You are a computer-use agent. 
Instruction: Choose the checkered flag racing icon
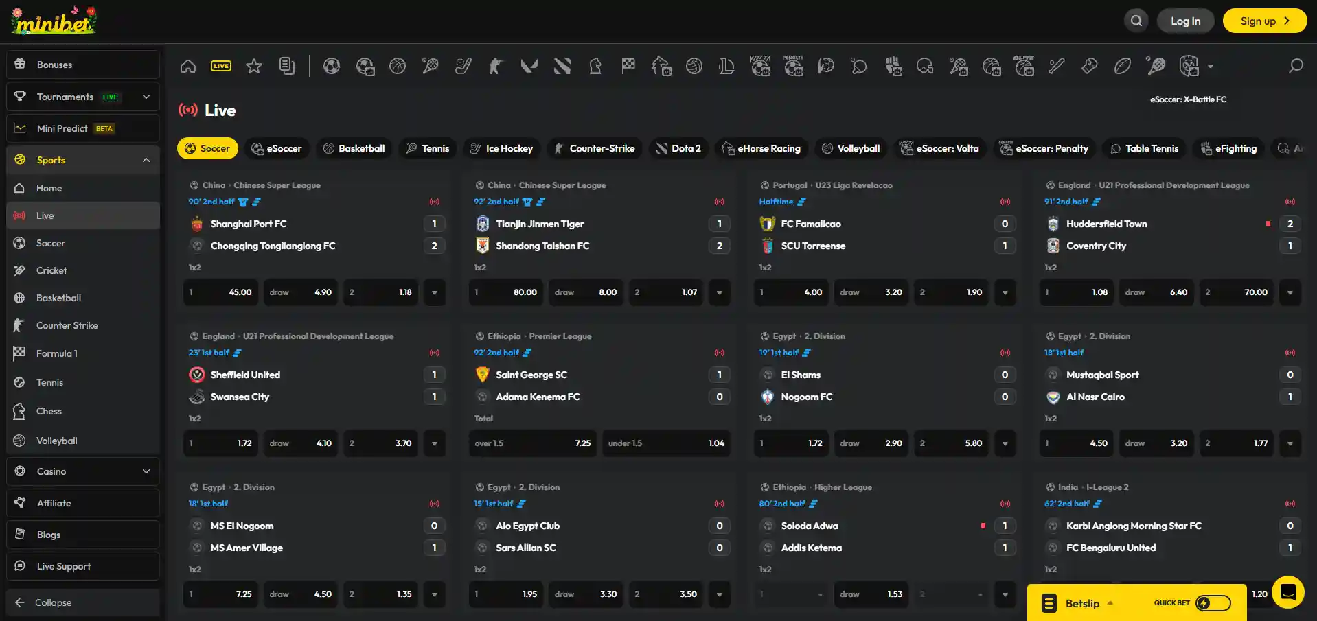coord(628,66)
